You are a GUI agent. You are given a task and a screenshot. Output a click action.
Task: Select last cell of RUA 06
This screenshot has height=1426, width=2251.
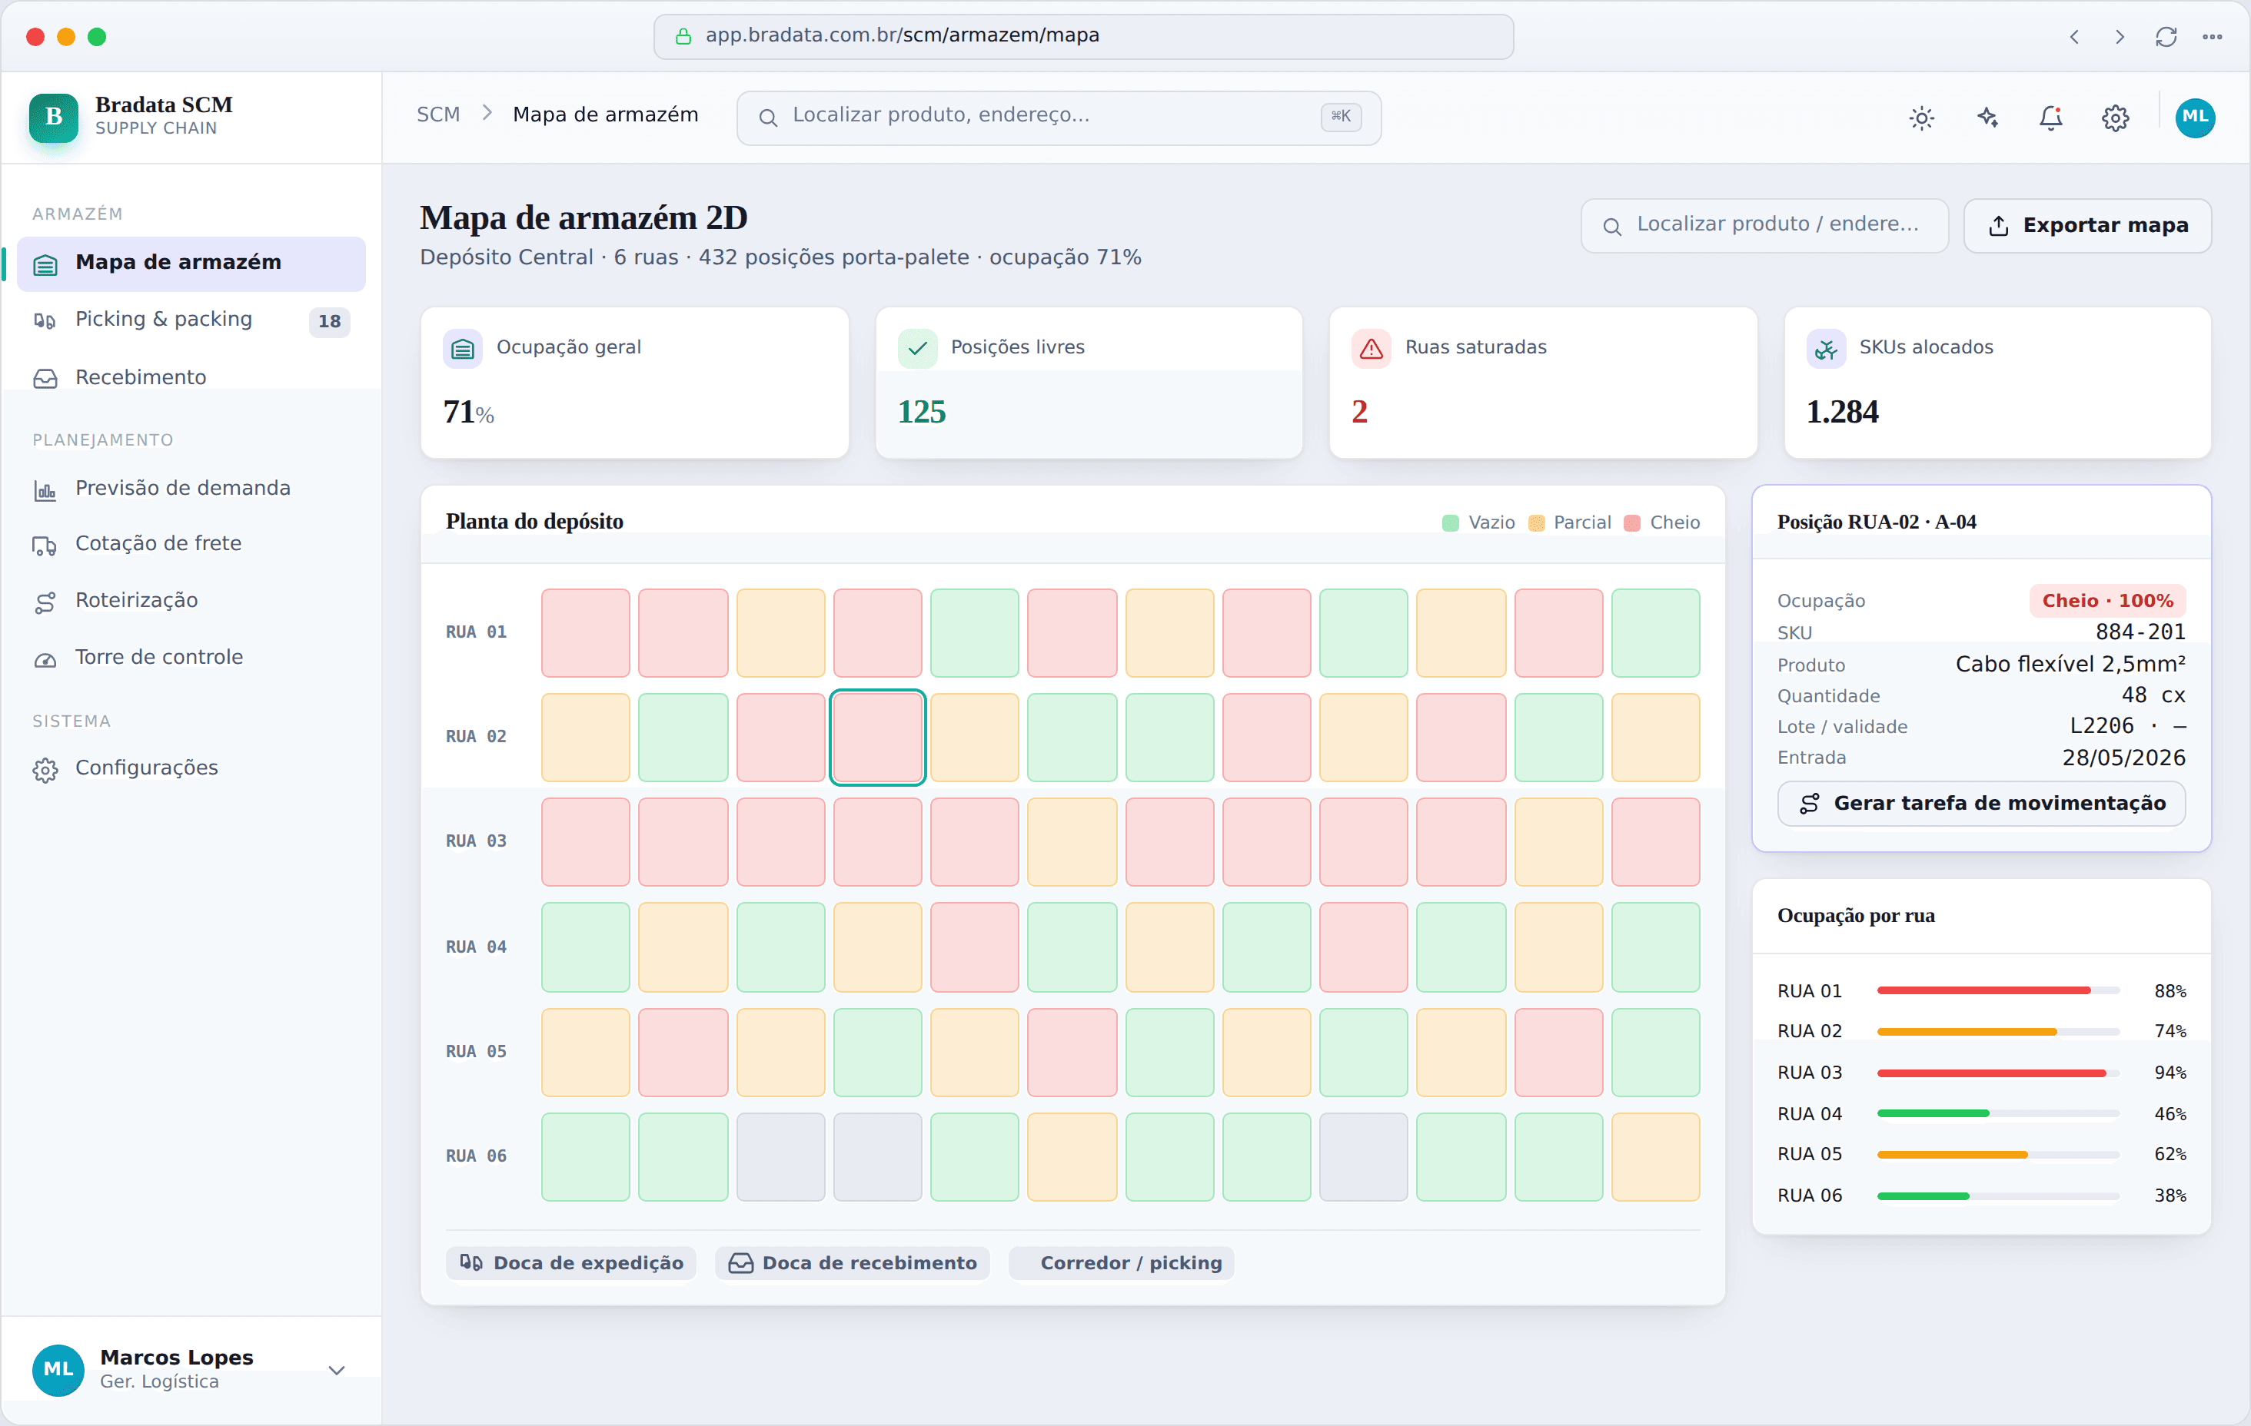tap(1654, 1158)
